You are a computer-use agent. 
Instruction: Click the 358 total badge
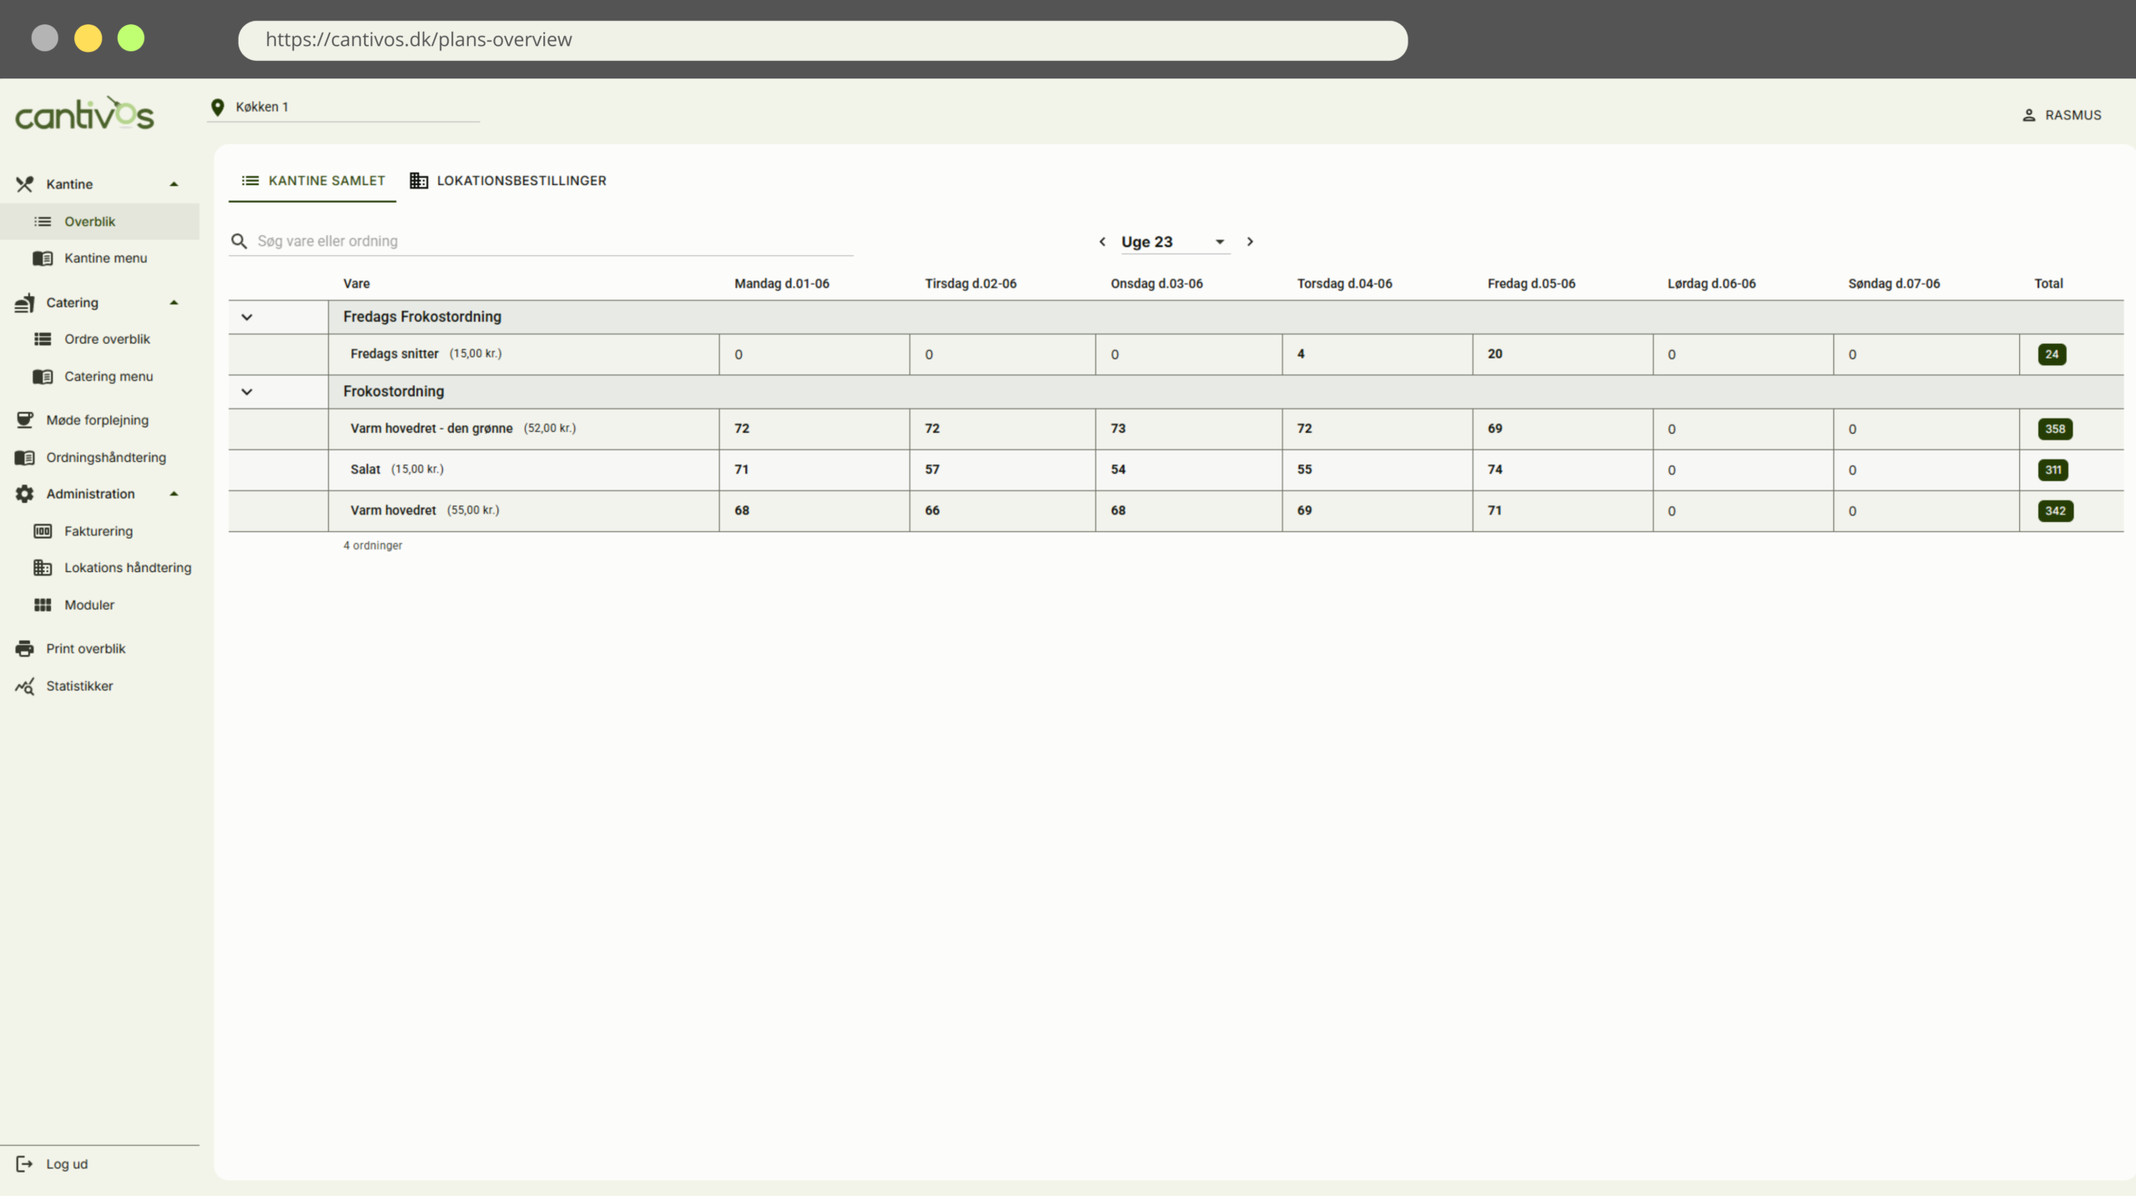[x=2055, y=430]
